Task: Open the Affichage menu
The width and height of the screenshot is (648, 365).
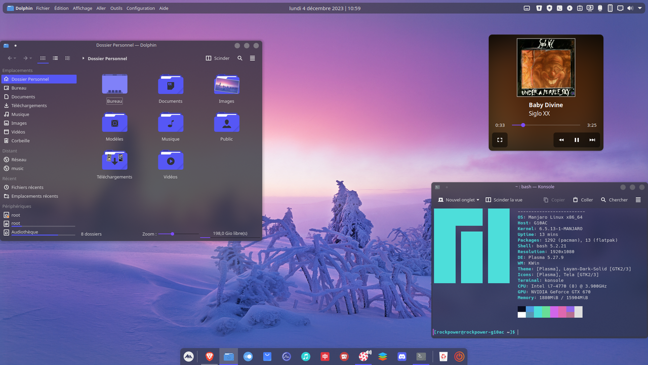Action: pyautogui.click(x=82, y=8)
